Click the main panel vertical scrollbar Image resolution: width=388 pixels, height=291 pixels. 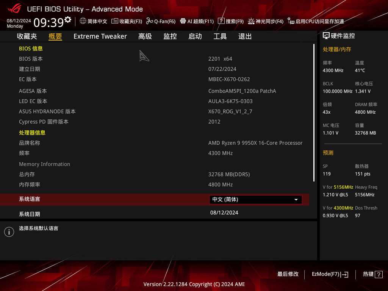tap(314, 113)
